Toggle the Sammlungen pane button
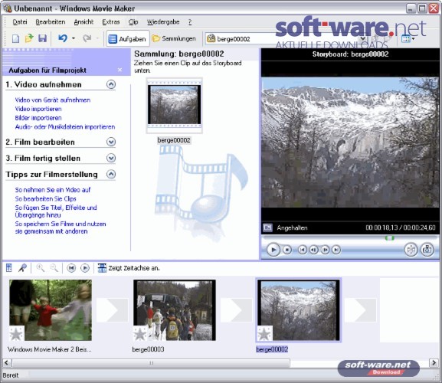 (x=174, y=38)
